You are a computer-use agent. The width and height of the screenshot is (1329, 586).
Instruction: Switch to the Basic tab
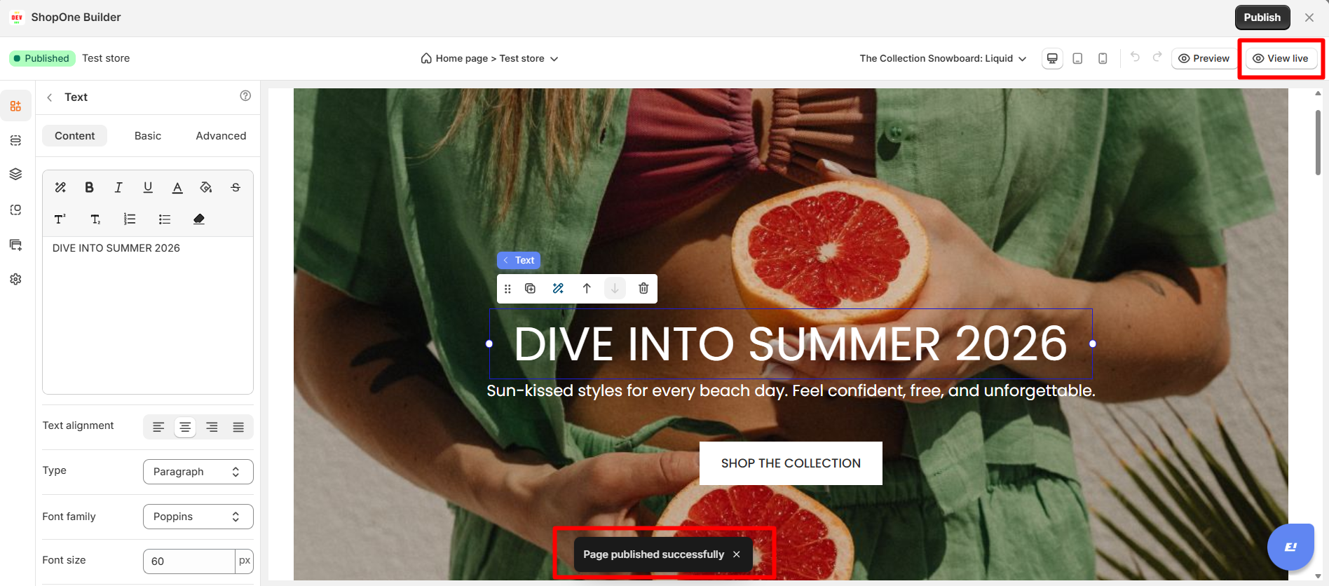[x=148, y=136]
